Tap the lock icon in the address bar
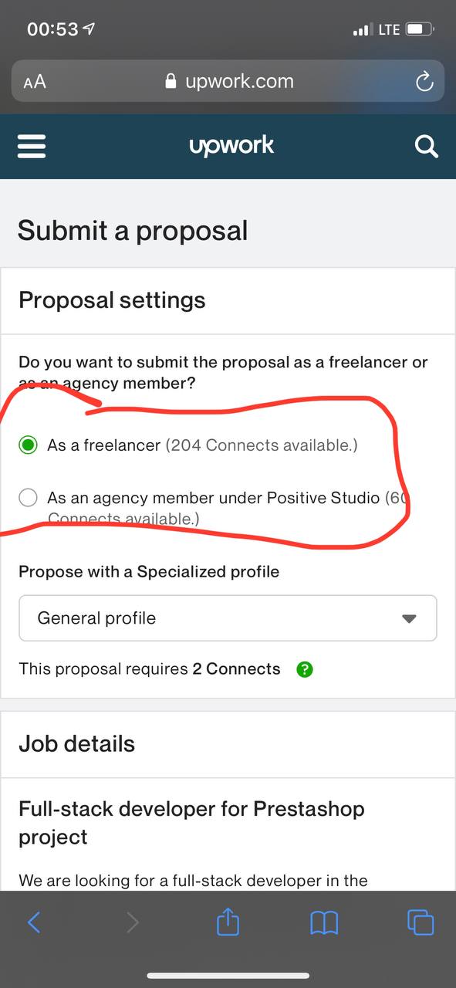The width and height of the screenshot is (456, 988). [171, 82]
